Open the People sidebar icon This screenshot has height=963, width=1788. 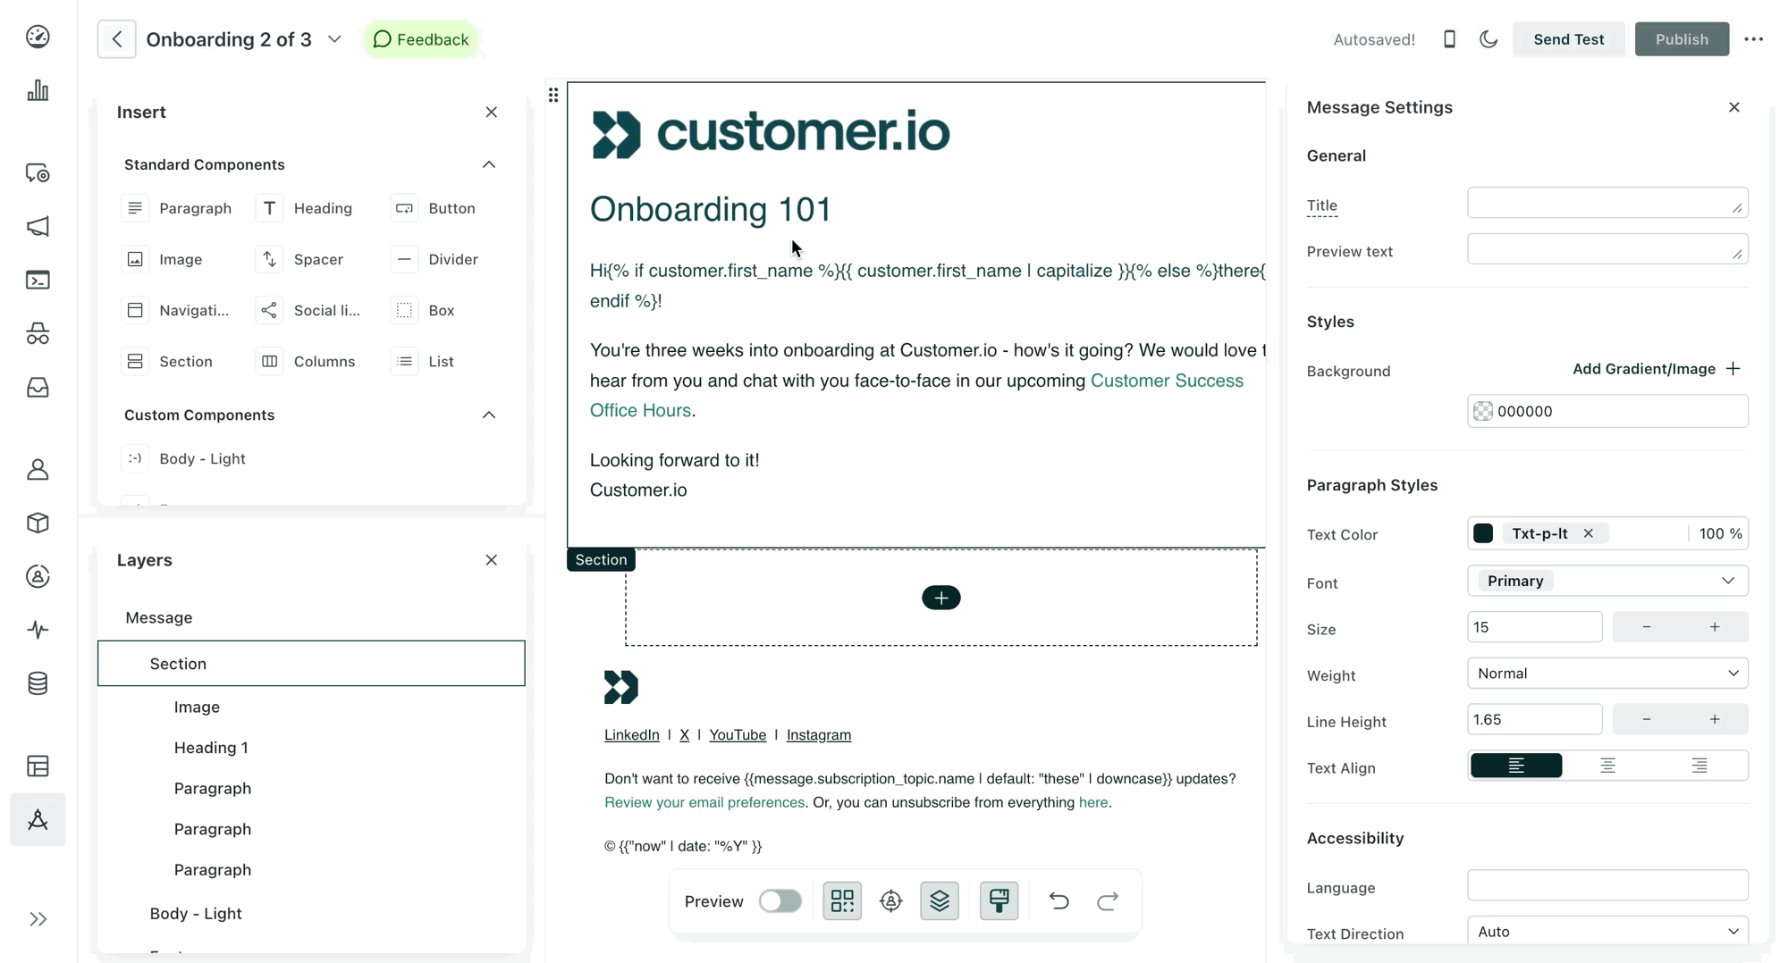pyautogui.click(x=38, y=470)
